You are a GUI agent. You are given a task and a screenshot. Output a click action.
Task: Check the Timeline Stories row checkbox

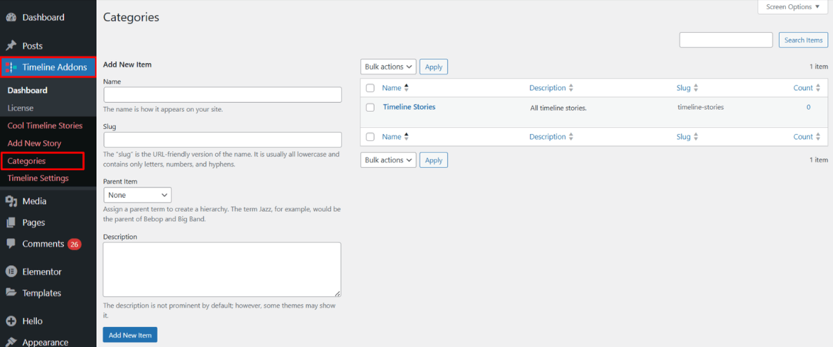click(x=370, y=108)
